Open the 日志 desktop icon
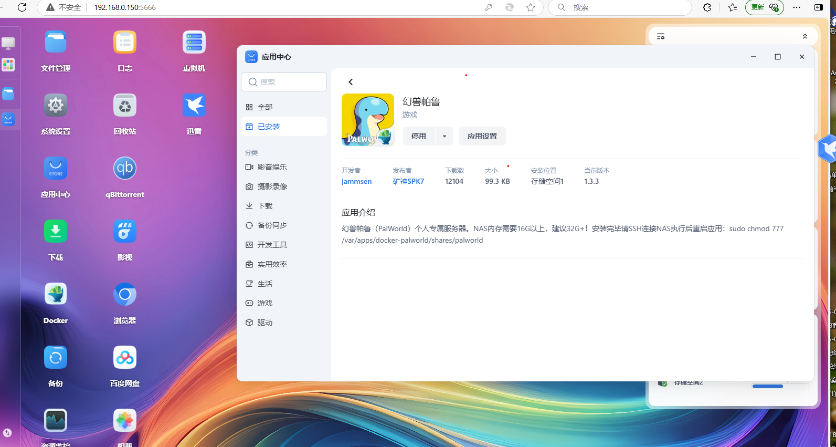This screenshot has height=447, width=836. pyautogui.click(x=125, y=43)
